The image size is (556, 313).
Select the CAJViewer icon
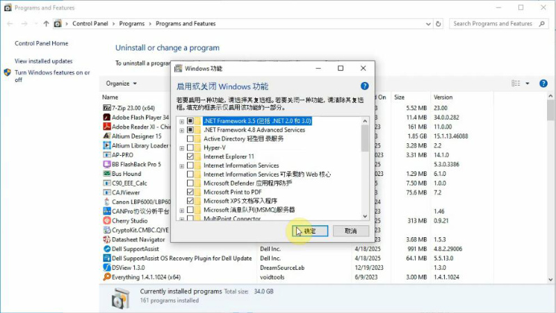[x=107, y=193]
